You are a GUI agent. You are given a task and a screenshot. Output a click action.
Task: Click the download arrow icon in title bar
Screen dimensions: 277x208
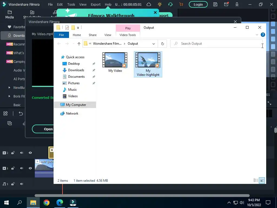pyautogui.click(x=237, y=4)
